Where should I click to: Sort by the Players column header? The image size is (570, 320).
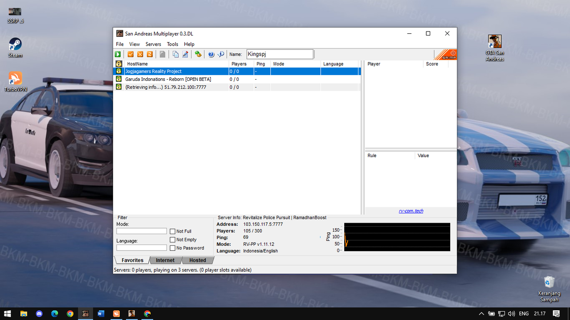(x=241, y=64)
